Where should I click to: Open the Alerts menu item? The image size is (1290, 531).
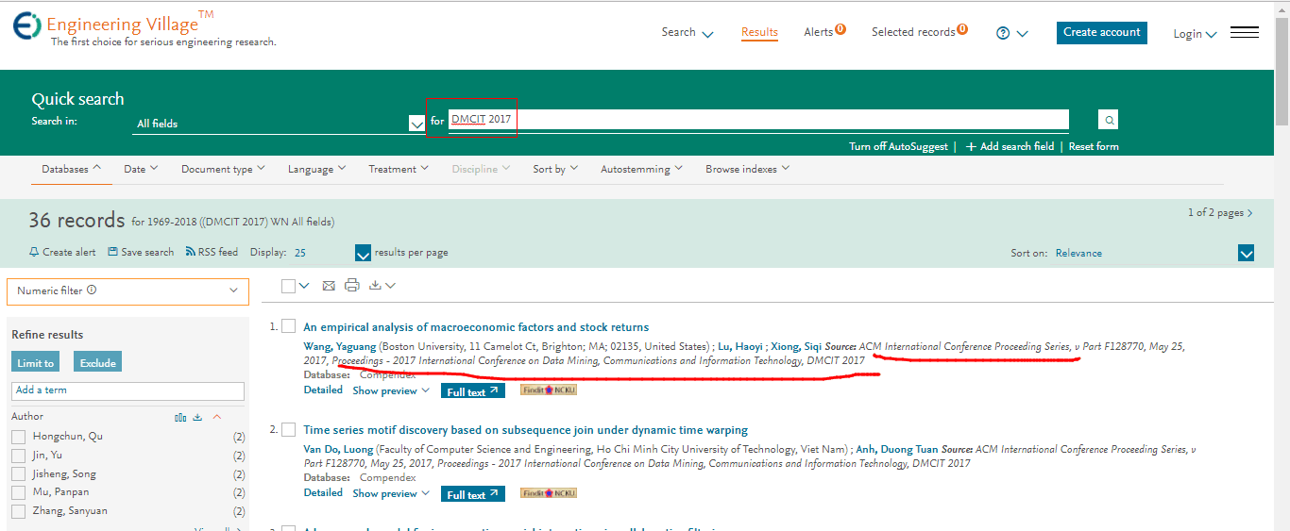tap(824, 31)
